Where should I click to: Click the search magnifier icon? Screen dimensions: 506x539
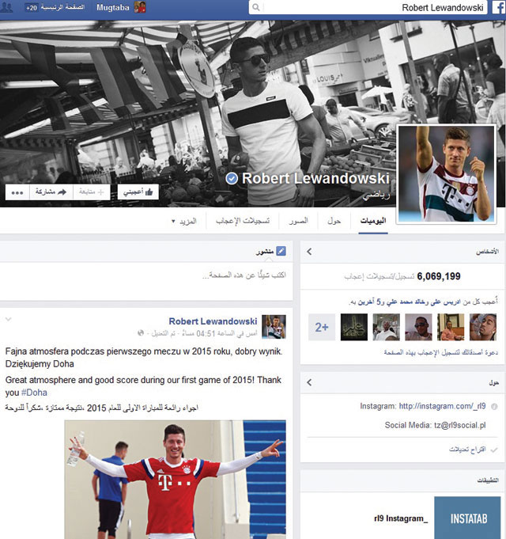click(x=256, y=7)
